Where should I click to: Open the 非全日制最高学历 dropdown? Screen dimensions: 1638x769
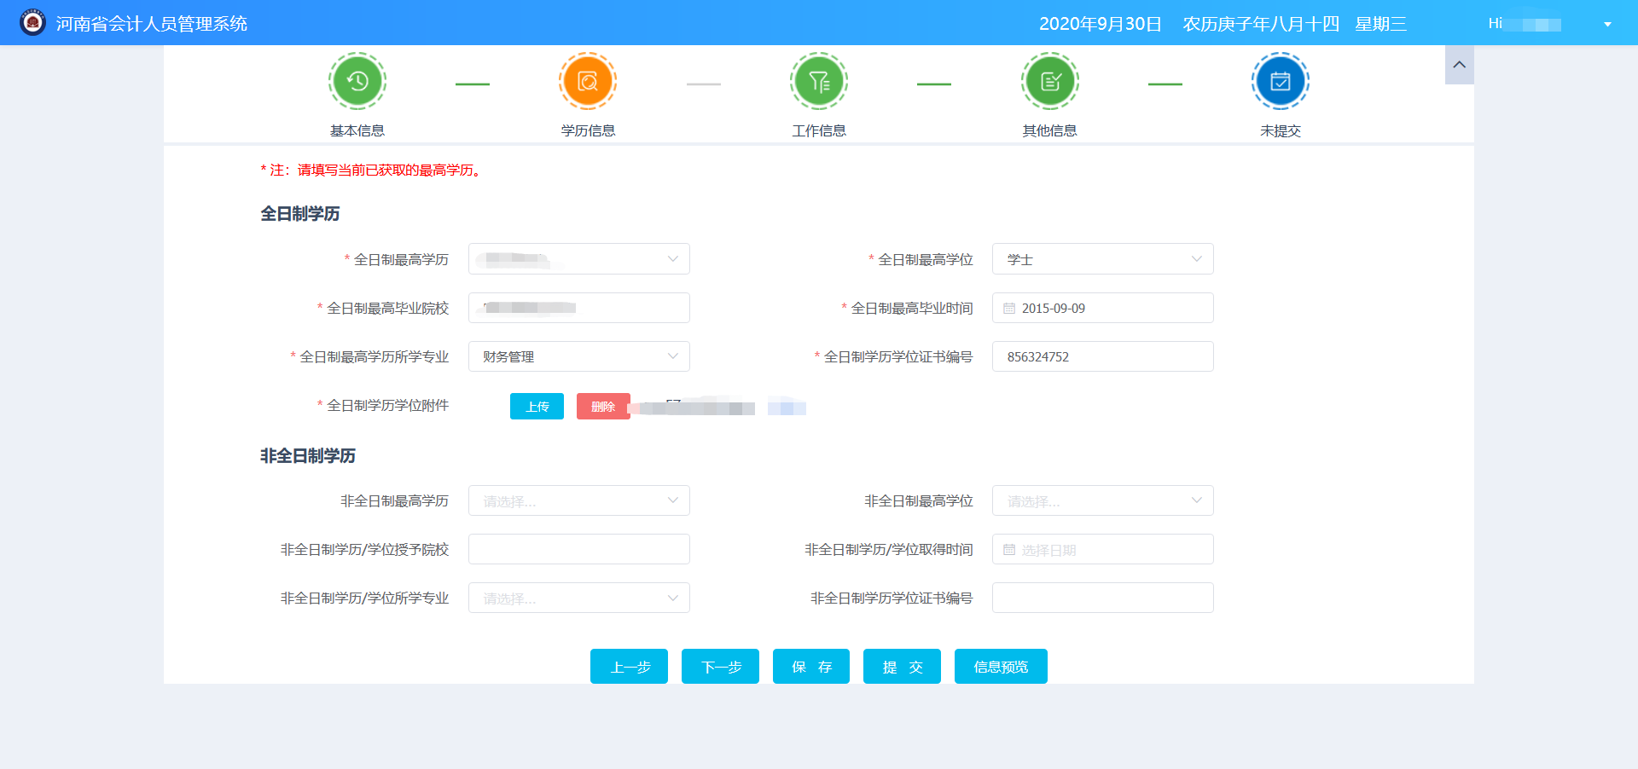578,500
